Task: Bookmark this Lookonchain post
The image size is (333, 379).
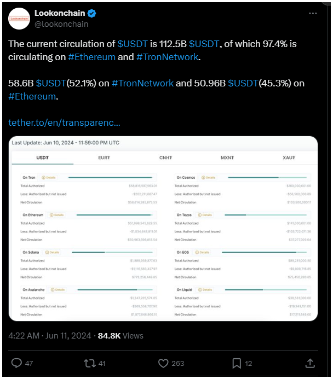Action: tap(236, 363)
